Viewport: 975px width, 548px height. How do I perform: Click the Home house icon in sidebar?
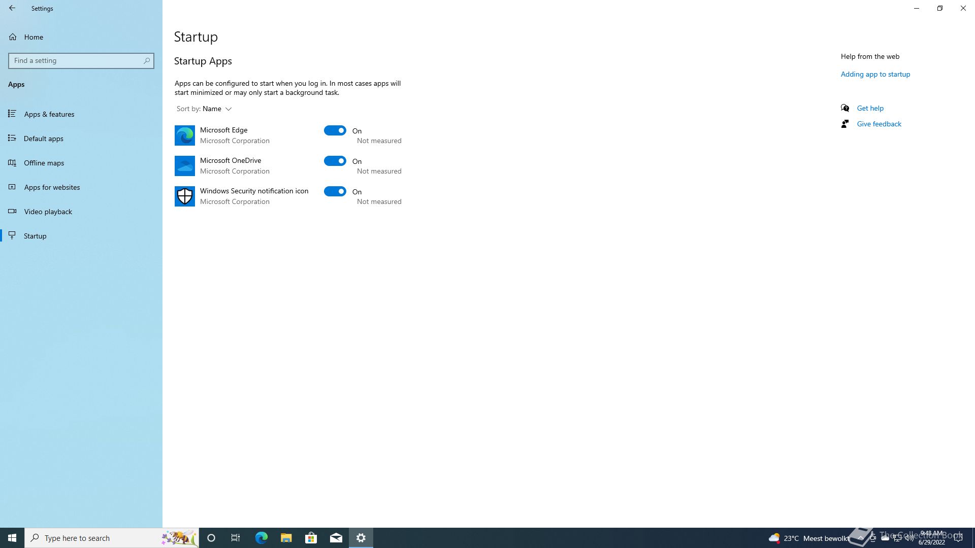click(13, 37)
